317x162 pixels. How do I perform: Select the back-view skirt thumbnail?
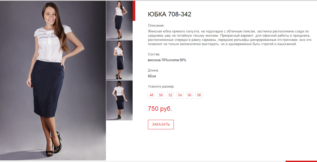pos(119,100)
